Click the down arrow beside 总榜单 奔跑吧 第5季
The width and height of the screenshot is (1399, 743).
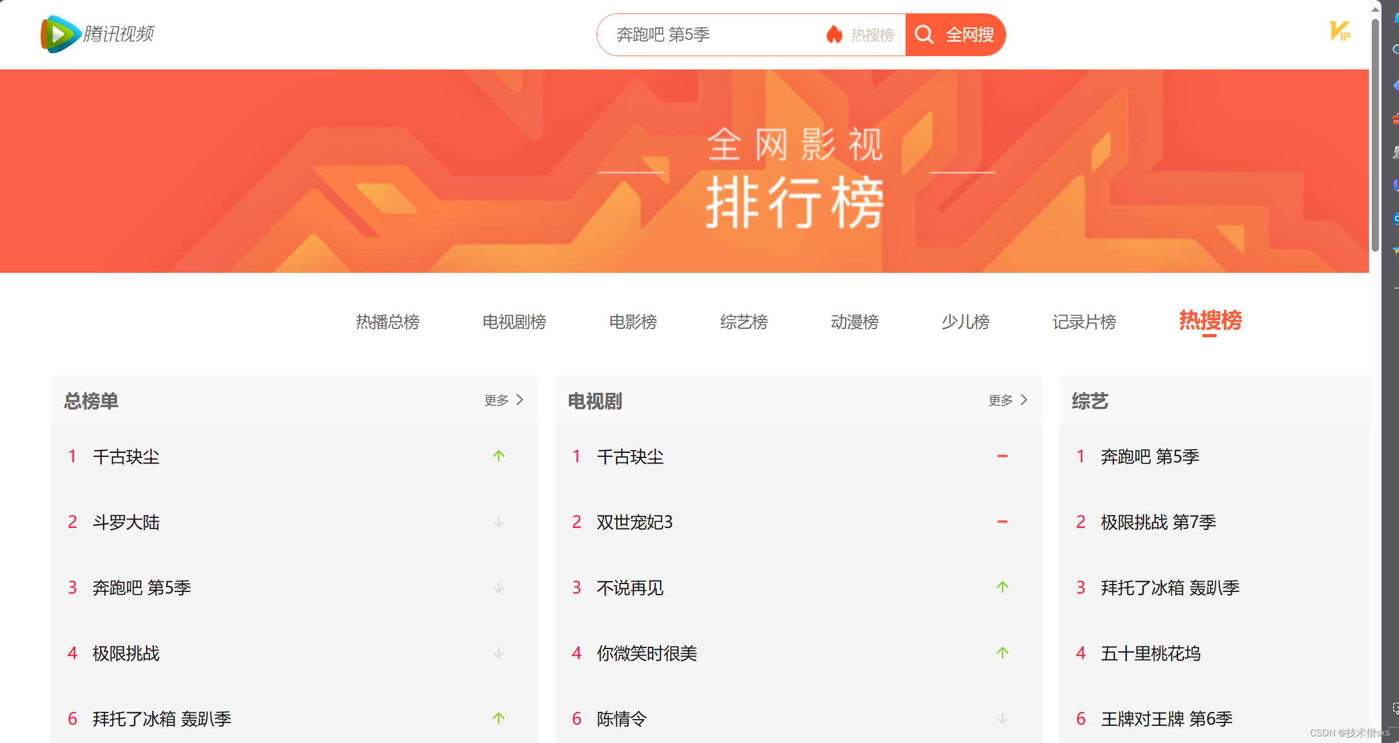pos(498,587)
